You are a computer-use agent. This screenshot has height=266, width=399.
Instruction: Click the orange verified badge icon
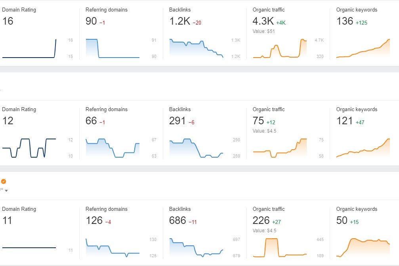click(x=4, y=181)
